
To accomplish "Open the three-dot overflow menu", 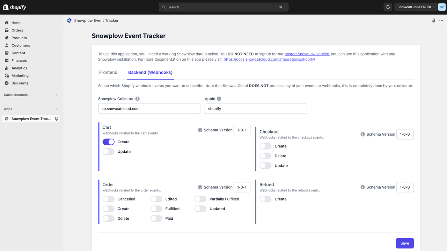I will tap(441, 21).
